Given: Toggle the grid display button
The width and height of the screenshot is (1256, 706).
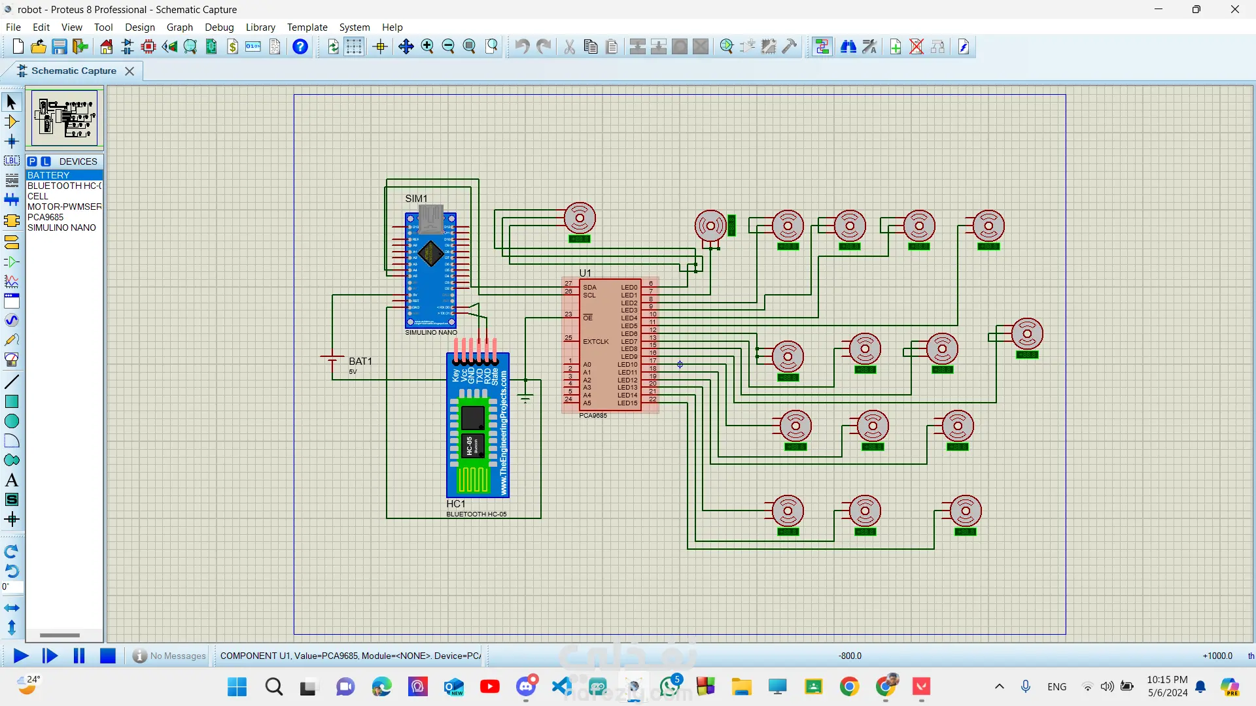Looking at the screenshot, I should 354,46.
